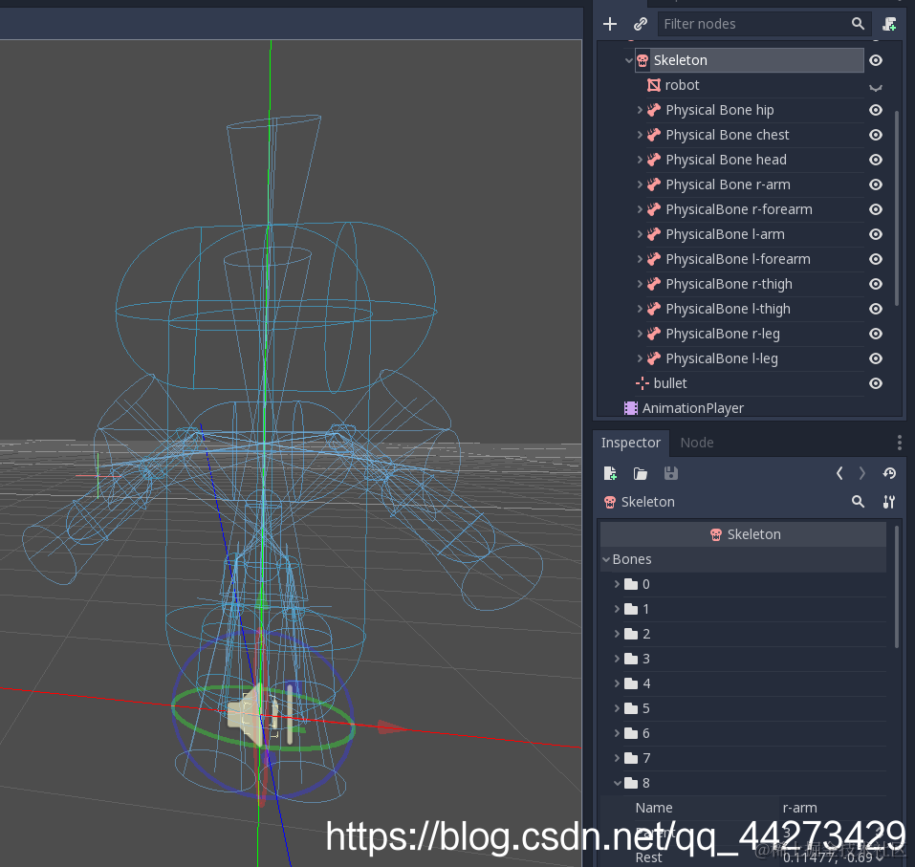Open the Inspector dock options menu

pyautogui.click(x=900, y=443)
